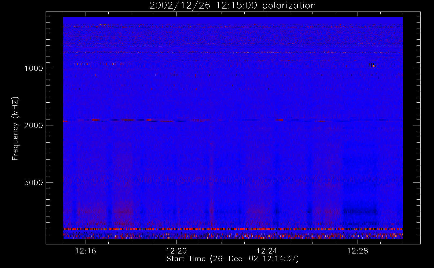
Task: Click the 3000 frequency tick label
Action: pyautogui.click(x=34, y=183)
